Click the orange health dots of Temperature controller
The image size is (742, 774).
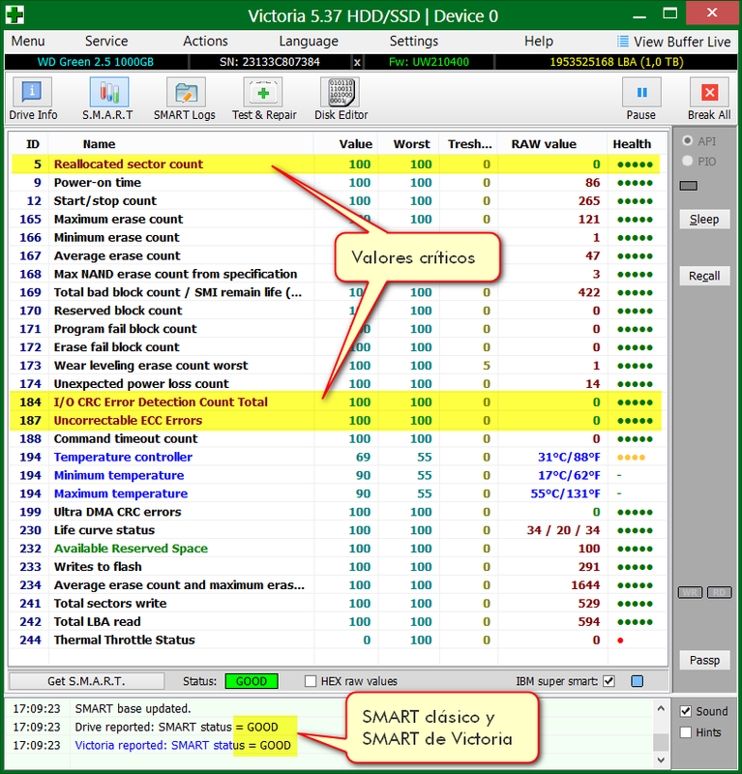631,457
